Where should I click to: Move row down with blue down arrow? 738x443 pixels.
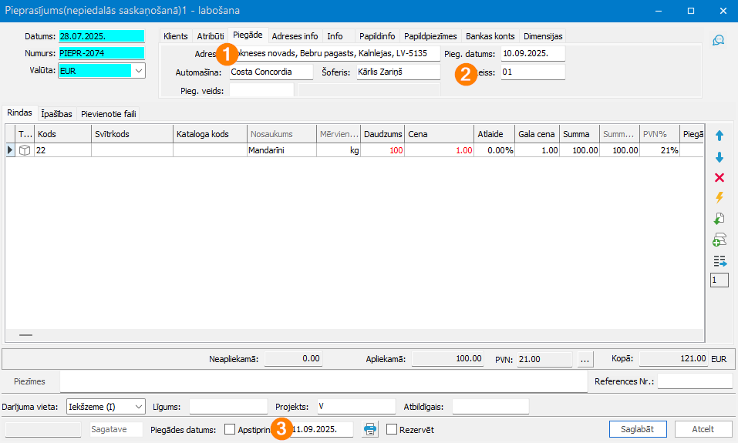[x=719, y=157]
